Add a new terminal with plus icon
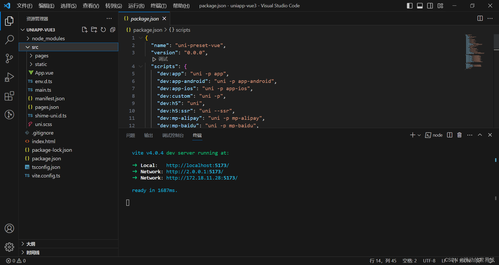This screenshot has height=265, width=499. coord(412,135)
